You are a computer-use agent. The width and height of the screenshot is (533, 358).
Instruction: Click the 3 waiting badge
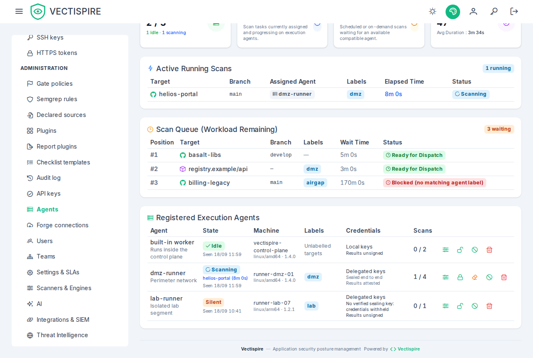[499, 129]
